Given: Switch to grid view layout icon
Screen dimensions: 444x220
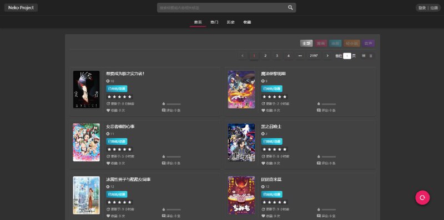Looking at the screenshot, I should [x=364, y=56].
